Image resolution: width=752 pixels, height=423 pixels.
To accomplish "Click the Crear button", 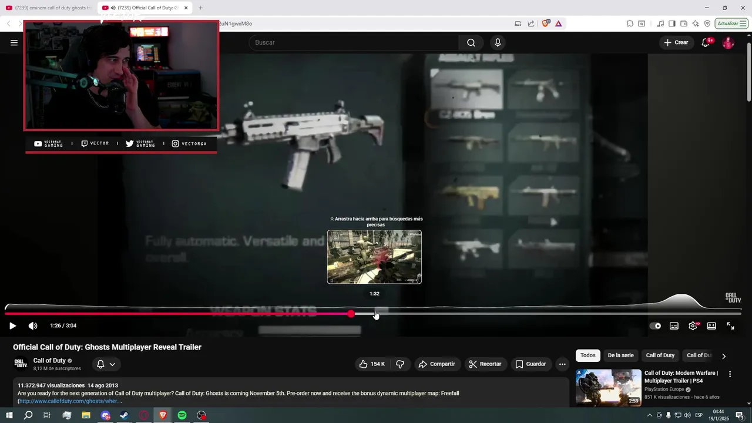I will point(676,42).
